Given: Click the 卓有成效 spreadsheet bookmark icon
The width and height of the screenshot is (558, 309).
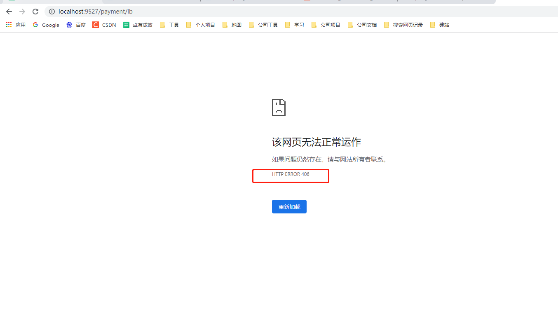Looking at the screenshot, I should point(126,25).
